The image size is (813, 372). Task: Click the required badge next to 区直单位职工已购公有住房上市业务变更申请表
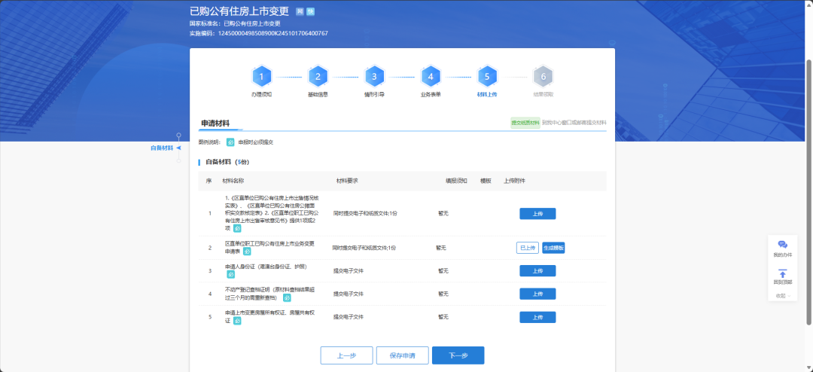pyautogui.click(x=247, y=252)
